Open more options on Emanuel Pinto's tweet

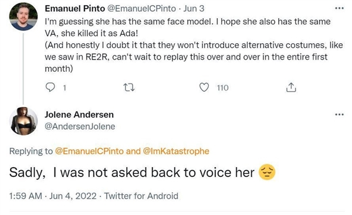point(339,8)
